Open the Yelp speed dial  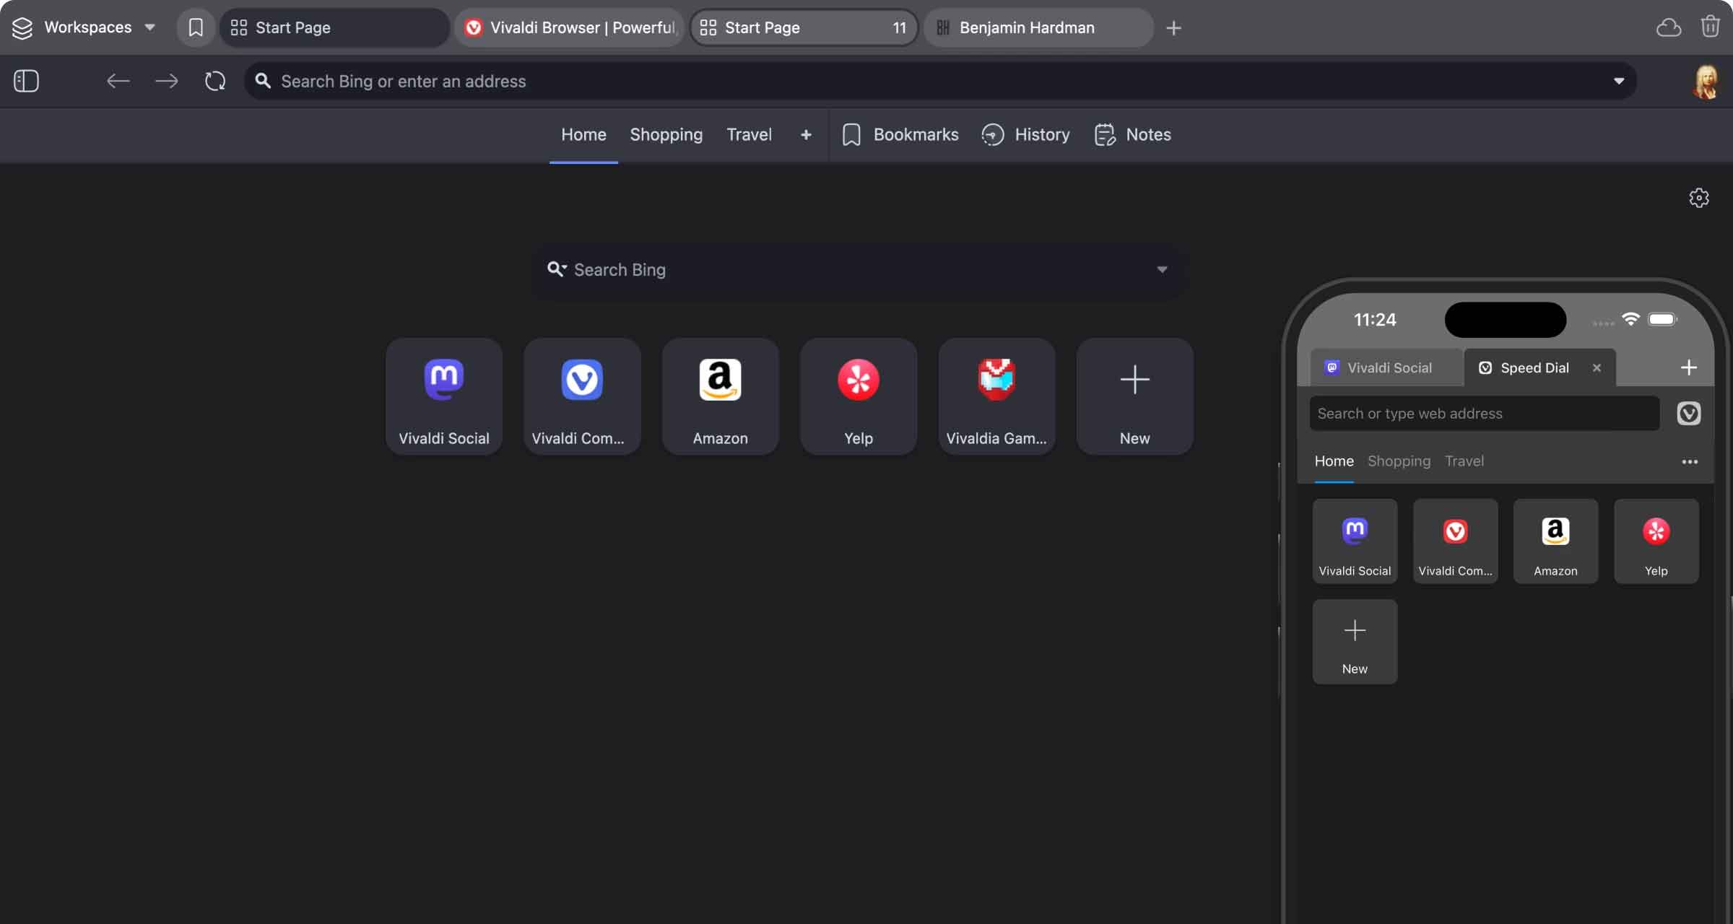pos(858,396)
